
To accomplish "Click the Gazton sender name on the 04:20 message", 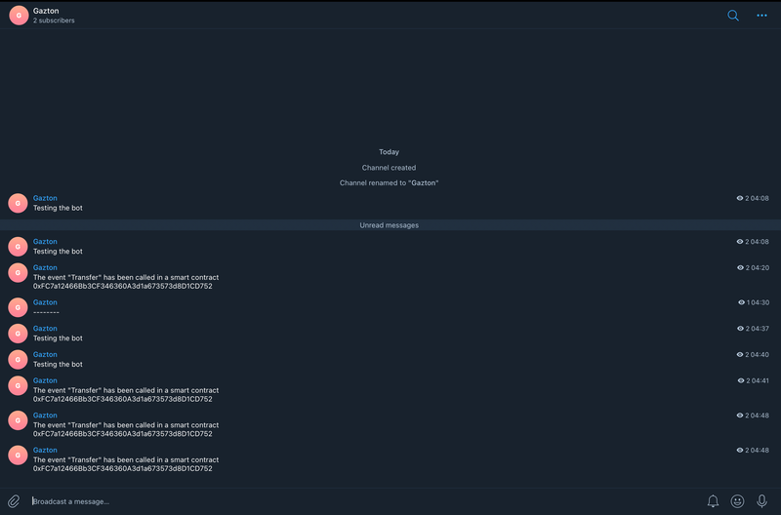I will click(45, 267).
